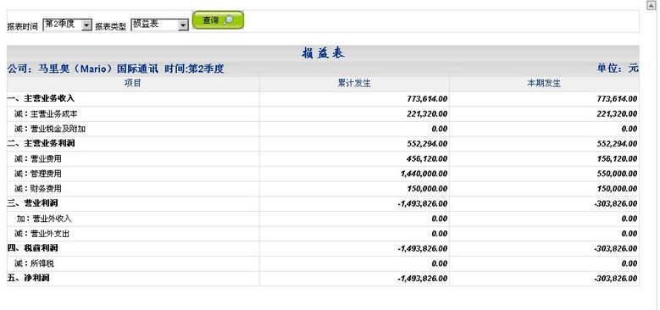Select 本期发生 value for 主营业务成本
This screenshot has width=660, height=310.
click(x=617, y=114)
